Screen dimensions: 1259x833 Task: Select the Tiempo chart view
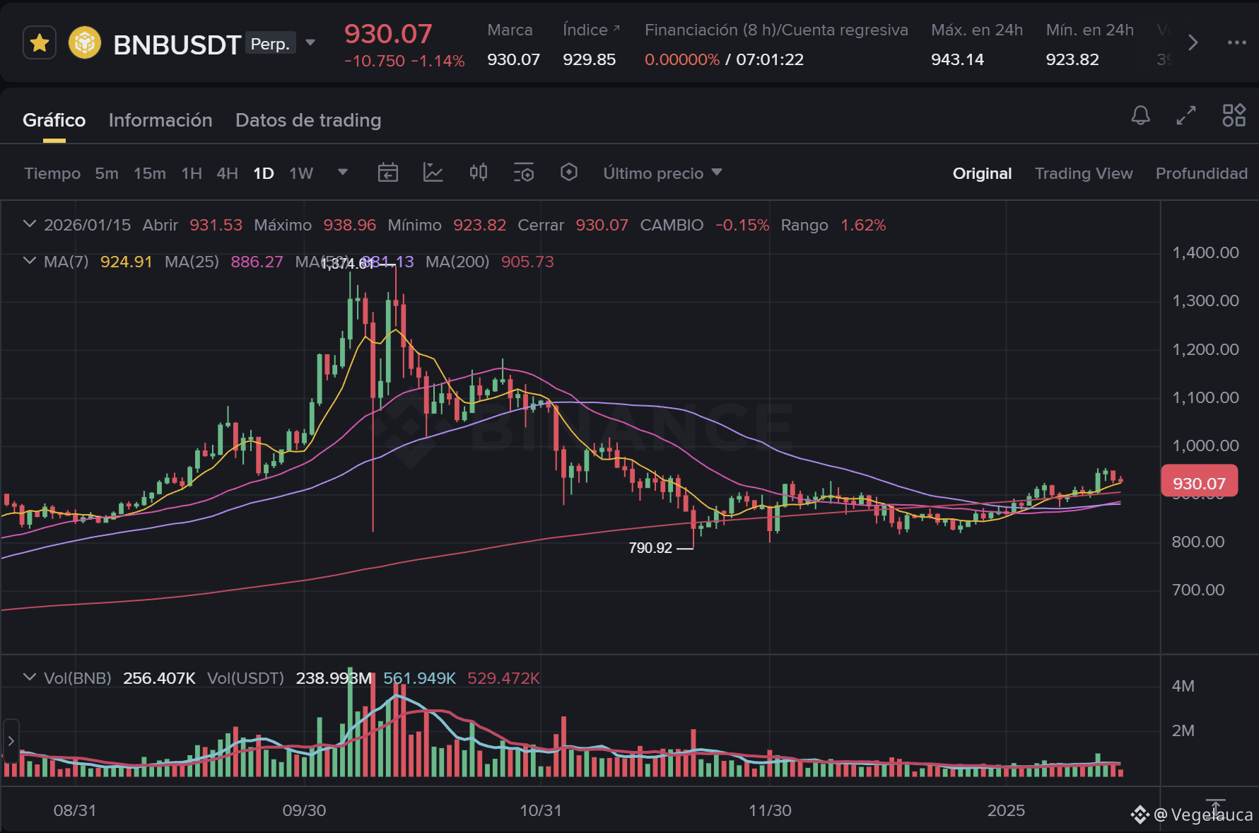(52, 173)
